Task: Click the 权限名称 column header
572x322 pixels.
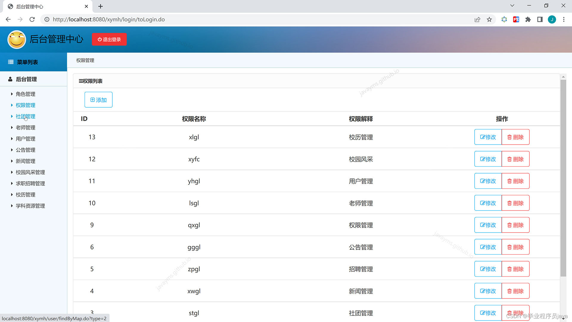Action: tap(194, 119)
